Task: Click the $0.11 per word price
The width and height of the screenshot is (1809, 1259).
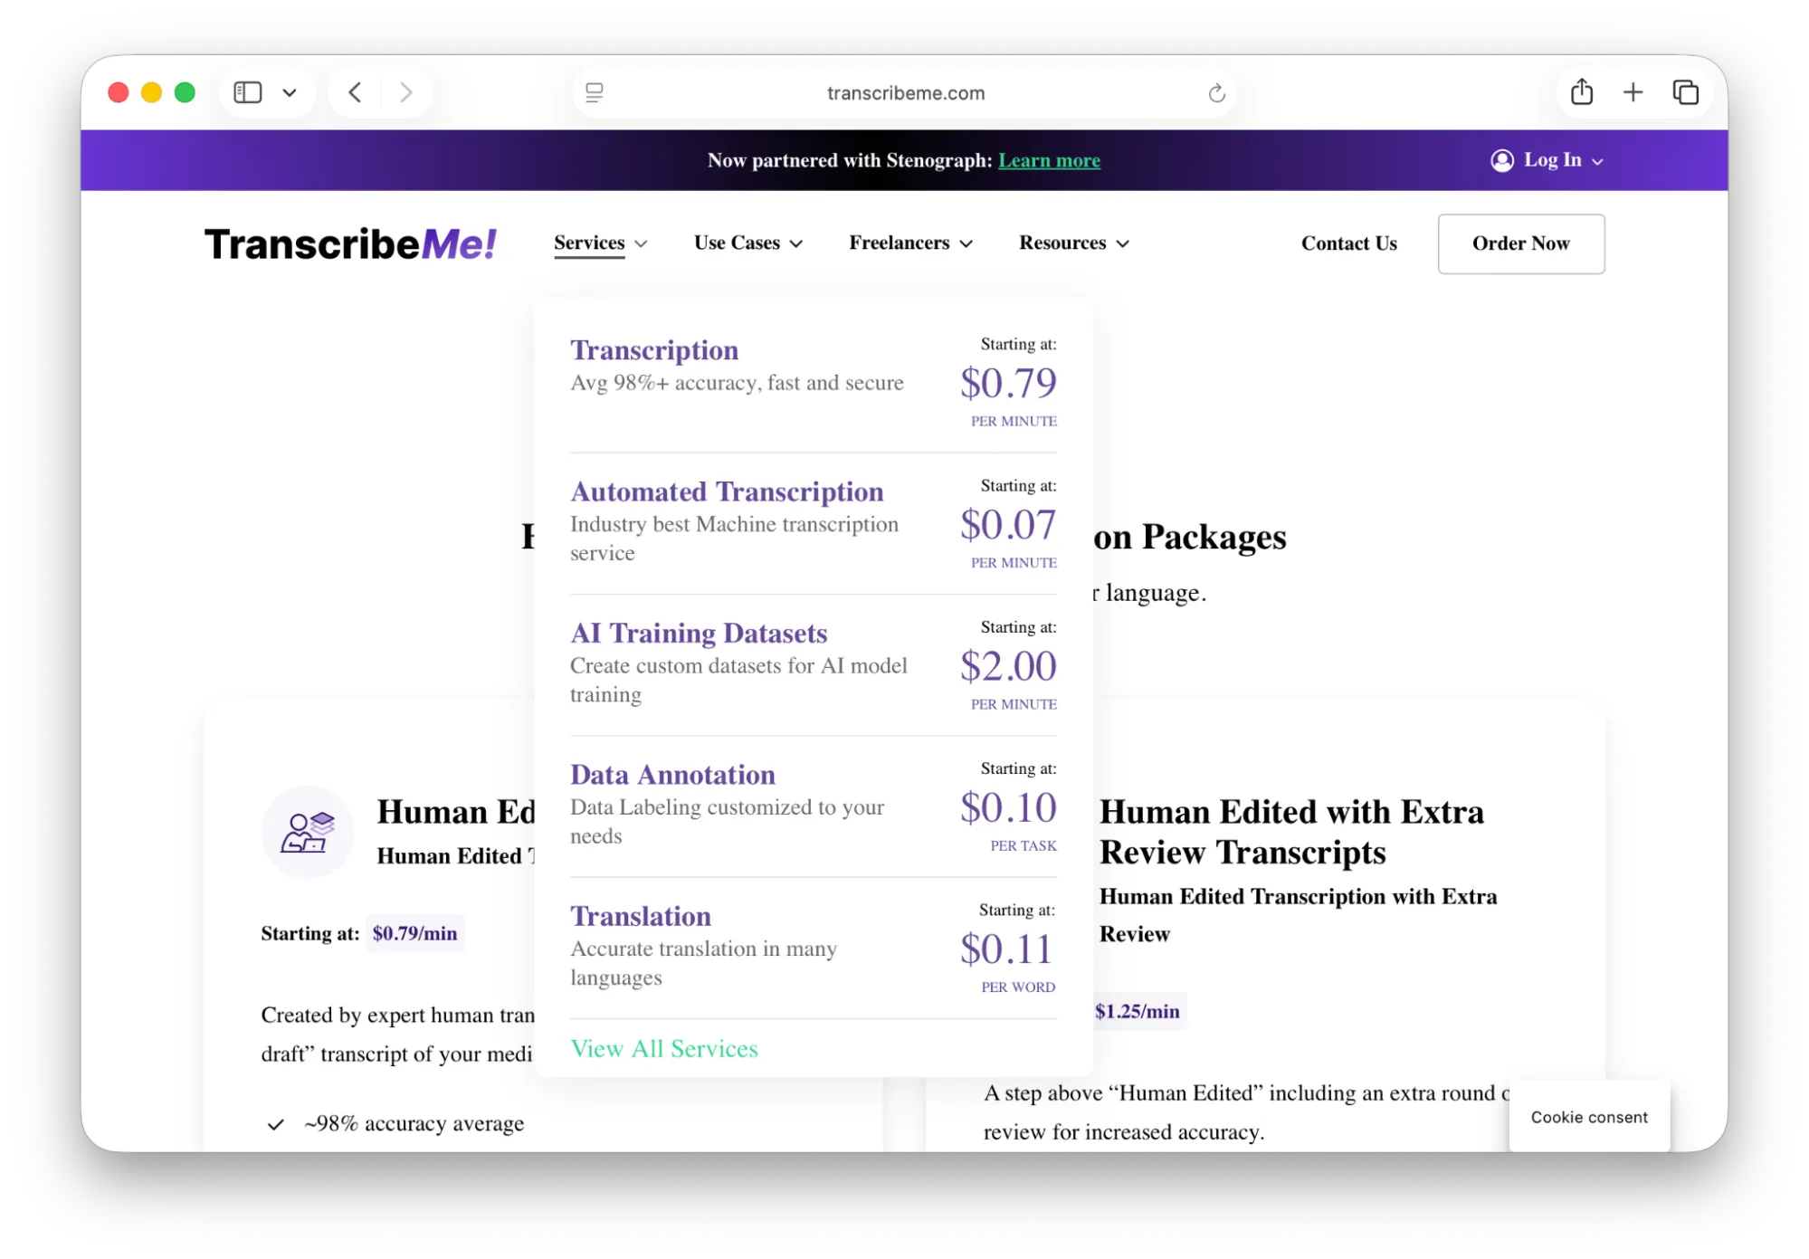Action: 1006,948
